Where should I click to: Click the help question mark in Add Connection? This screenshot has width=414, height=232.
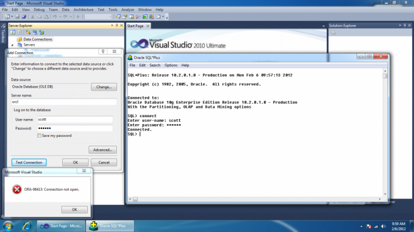click(x=103, y=52)
